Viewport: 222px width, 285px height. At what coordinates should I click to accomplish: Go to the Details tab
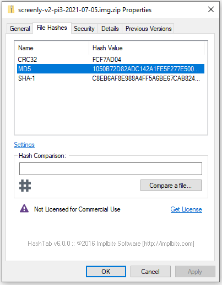click(x=110, y=29)
